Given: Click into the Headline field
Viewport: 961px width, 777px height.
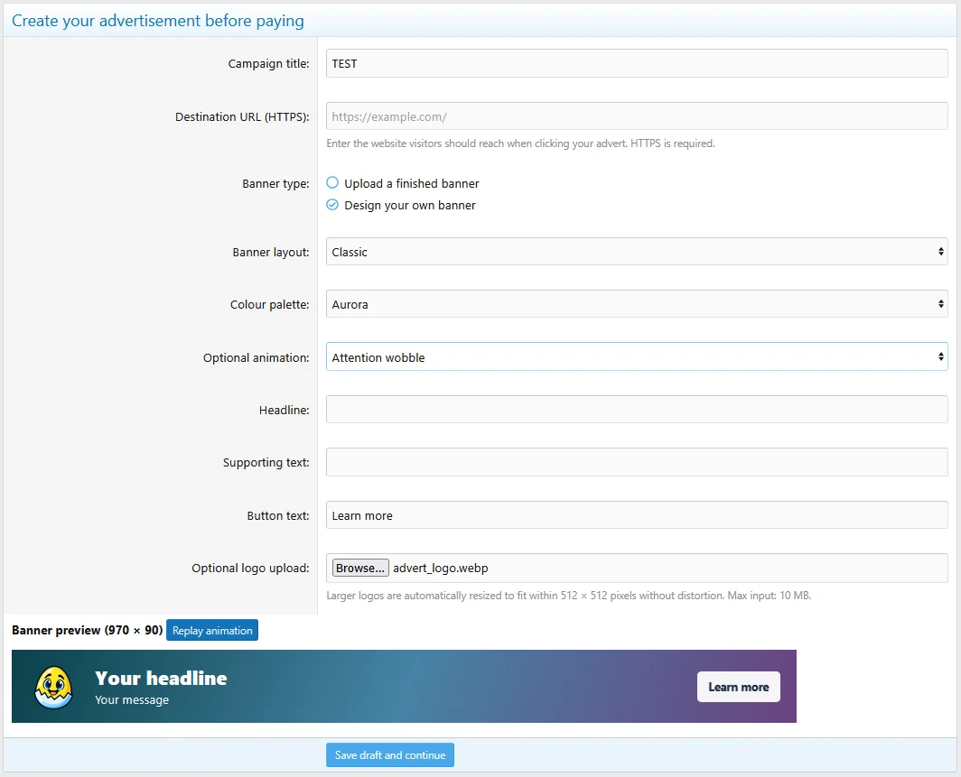Looking at the screenshot, I should click(x=637, y=410).
